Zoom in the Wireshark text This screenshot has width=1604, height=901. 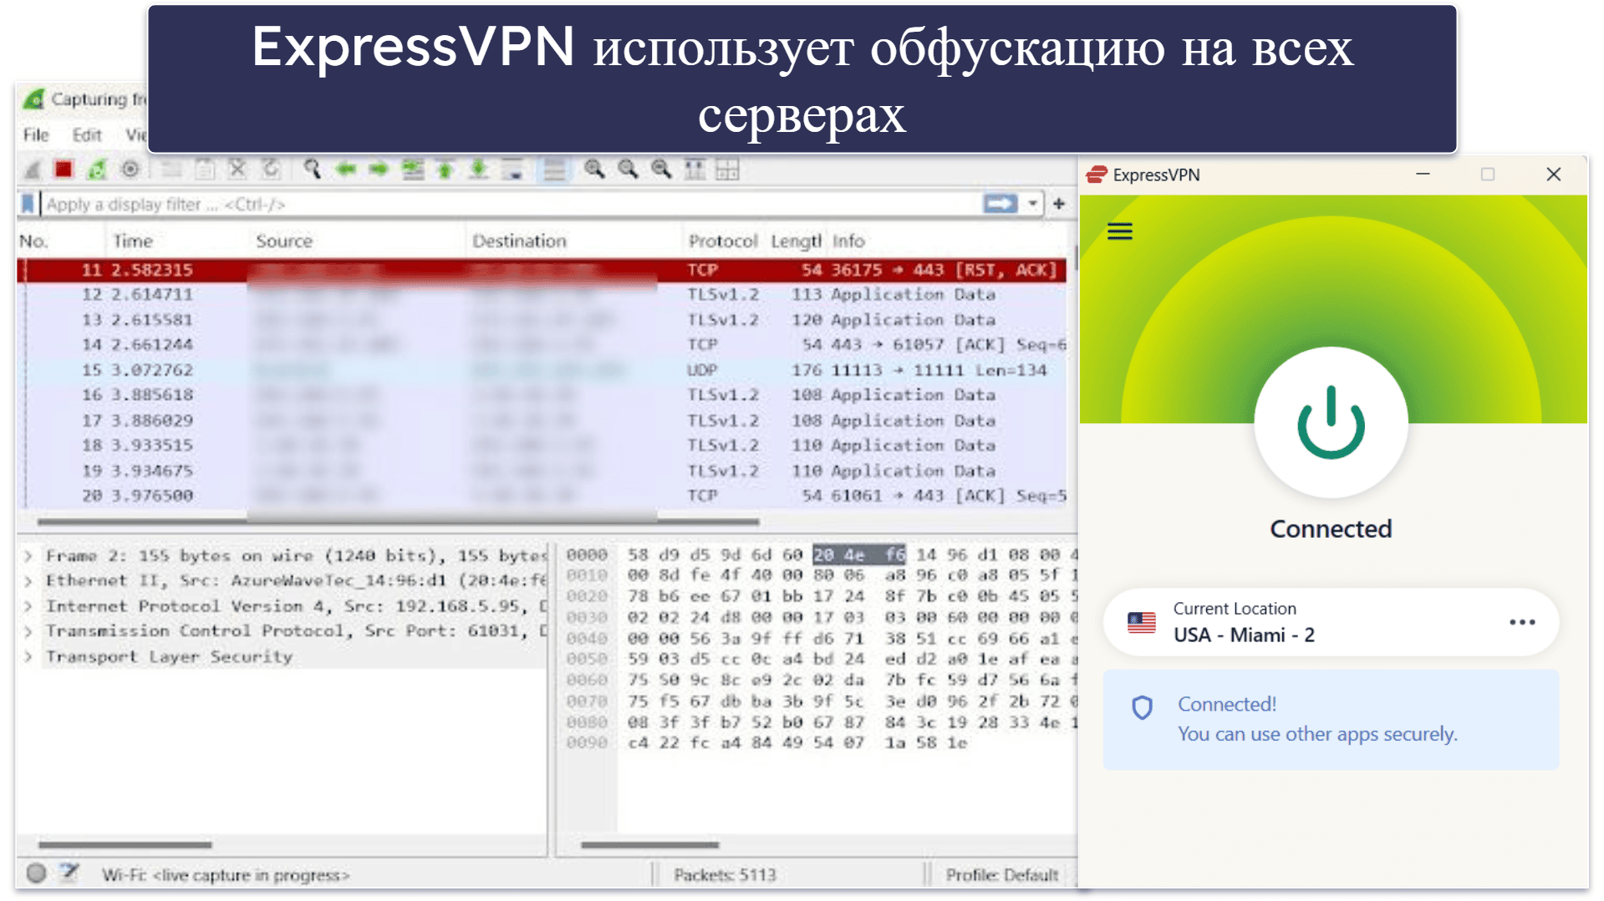[594, 170]
